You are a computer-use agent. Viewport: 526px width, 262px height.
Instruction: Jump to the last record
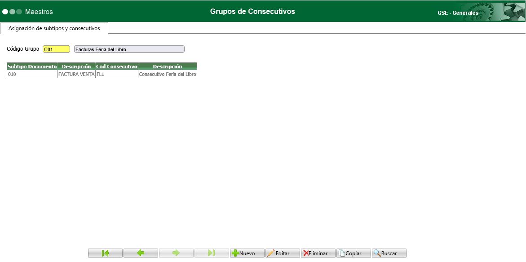click(x=211, y=253)
